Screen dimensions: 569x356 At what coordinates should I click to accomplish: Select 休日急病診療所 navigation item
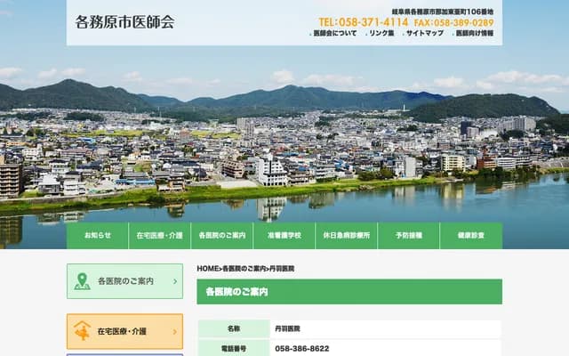[x=347, y=235]
